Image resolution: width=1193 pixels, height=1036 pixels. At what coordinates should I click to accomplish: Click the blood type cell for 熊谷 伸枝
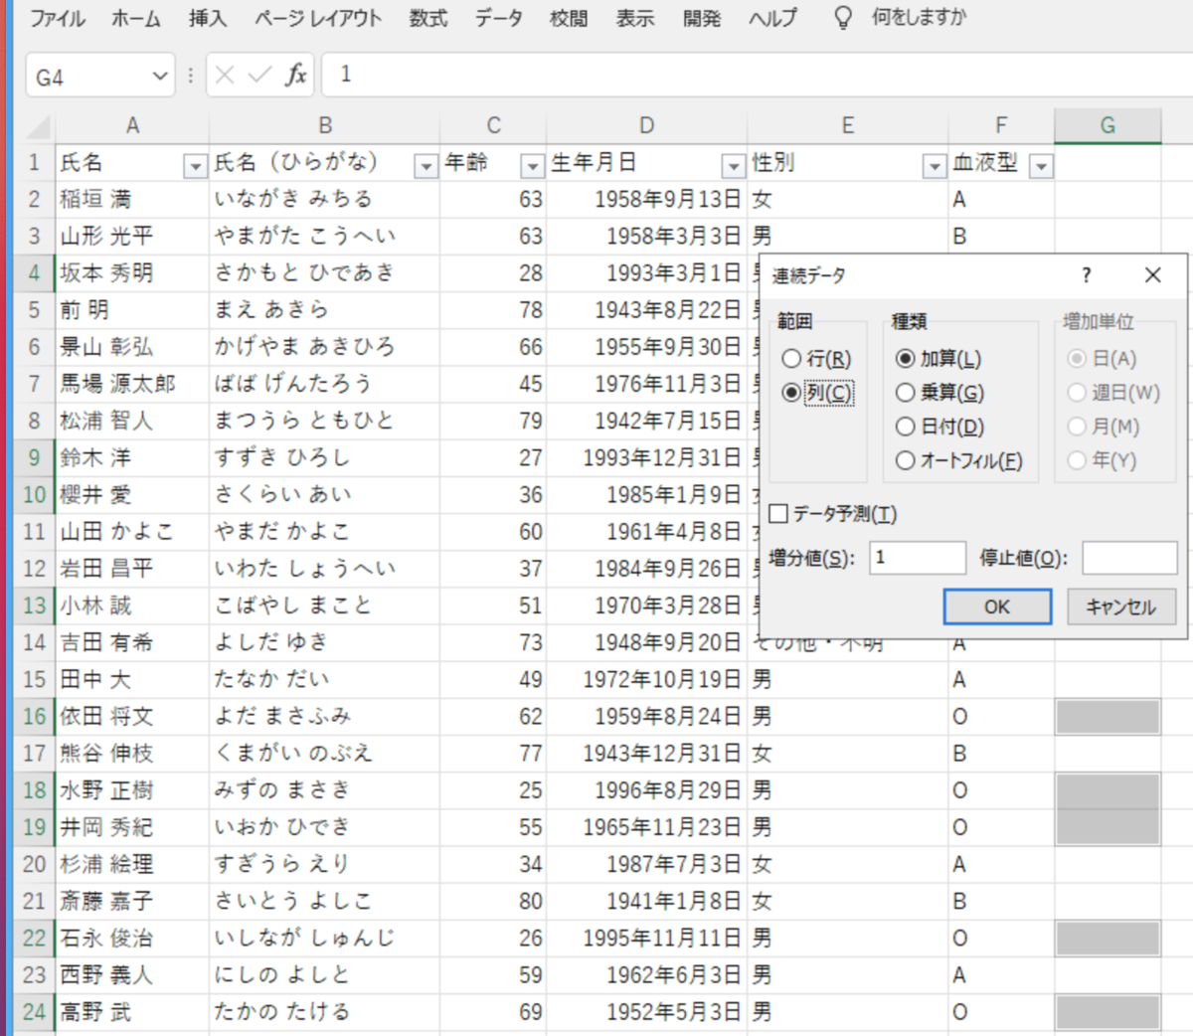(x=1001, y=754)
